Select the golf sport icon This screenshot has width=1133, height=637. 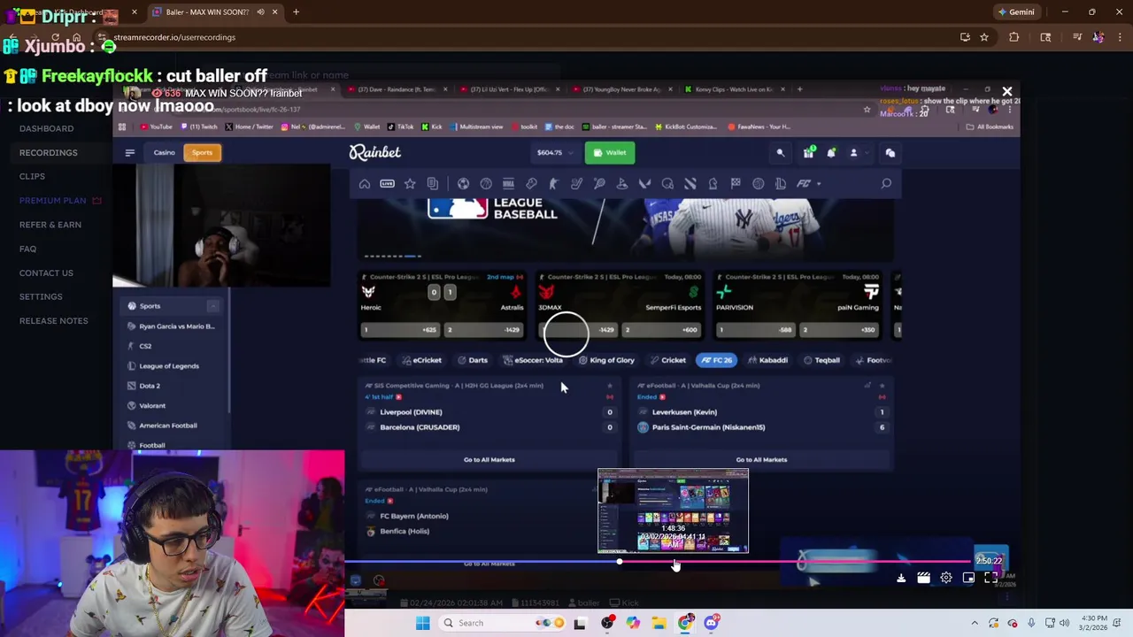[x=622, y=183]
